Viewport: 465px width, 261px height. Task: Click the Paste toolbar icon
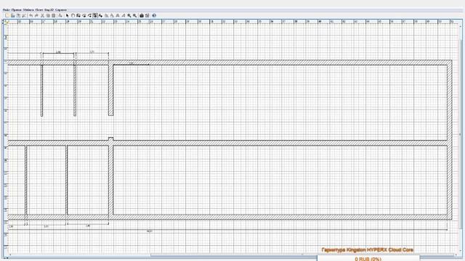(x=53, y=15)
